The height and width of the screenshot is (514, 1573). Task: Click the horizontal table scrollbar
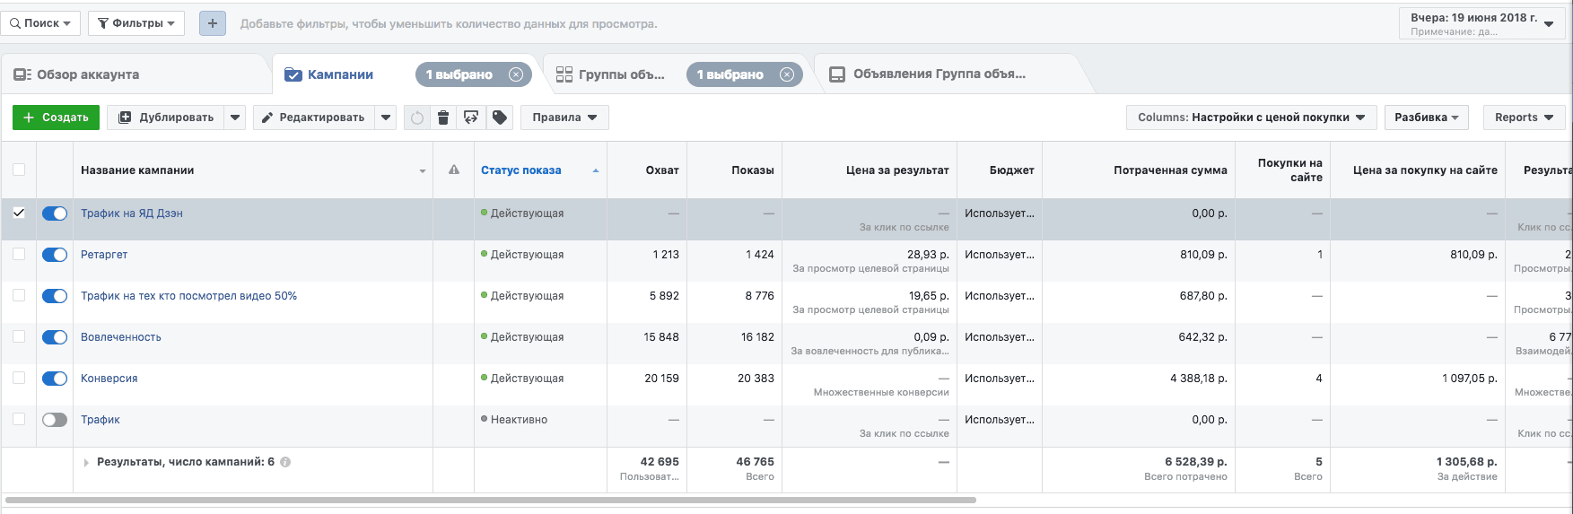point(490,500)
